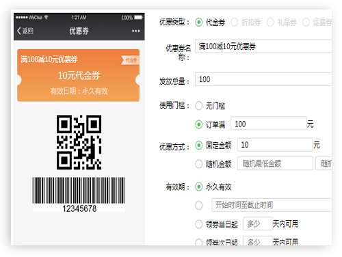Click the QR code image
This screenshot has height=257, width=342.
click(x=79, y=142)
